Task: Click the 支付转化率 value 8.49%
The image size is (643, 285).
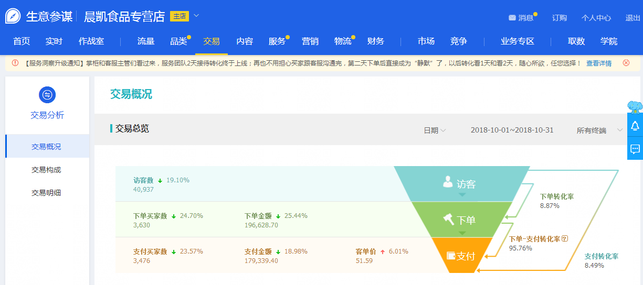Action: pos(594,265)
